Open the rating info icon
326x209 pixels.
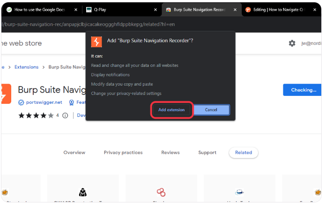coord(66,116)
